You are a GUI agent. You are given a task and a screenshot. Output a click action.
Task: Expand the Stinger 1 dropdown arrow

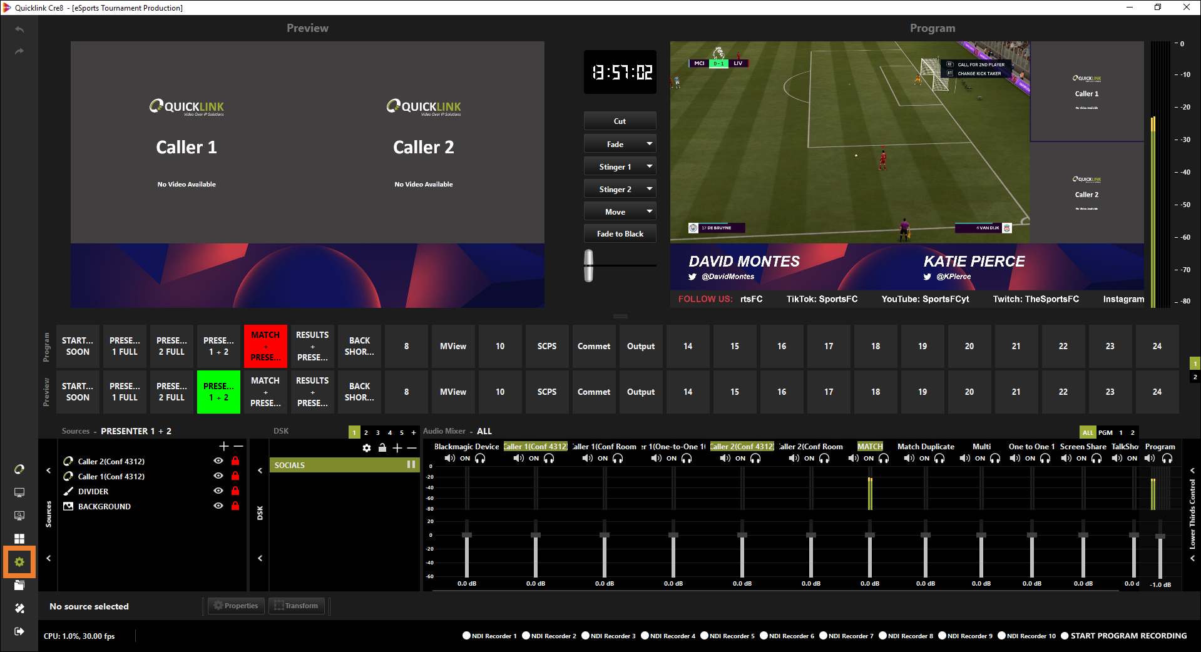tap(649, 166)
